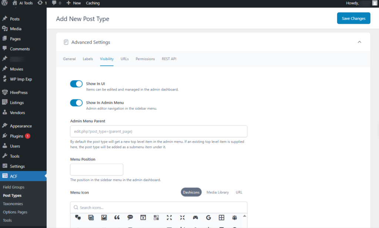Pick the quote marks dashicon
Viewport: 379px width, 228px height.
click(117, 218)
